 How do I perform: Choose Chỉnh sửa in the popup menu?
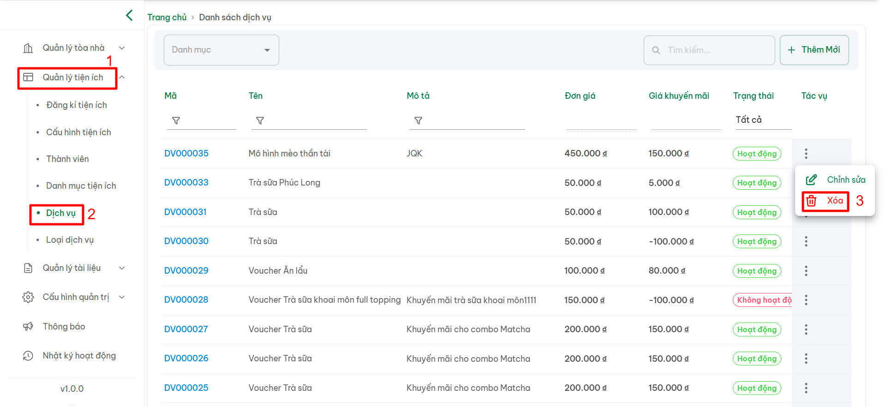(835, 180)
